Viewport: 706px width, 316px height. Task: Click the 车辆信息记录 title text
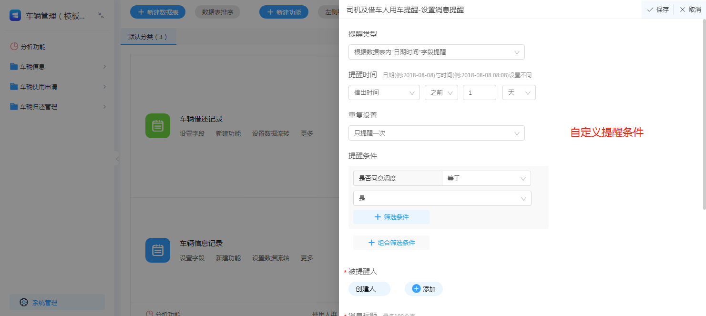tap(201, 244)
